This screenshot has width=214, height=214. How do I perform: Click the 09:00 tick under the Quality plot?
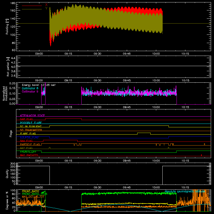point(39,188)
